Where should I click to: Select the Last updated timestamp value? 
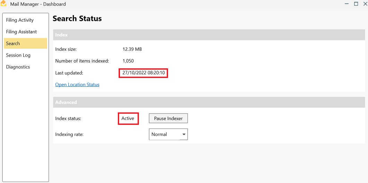[143, 73]
